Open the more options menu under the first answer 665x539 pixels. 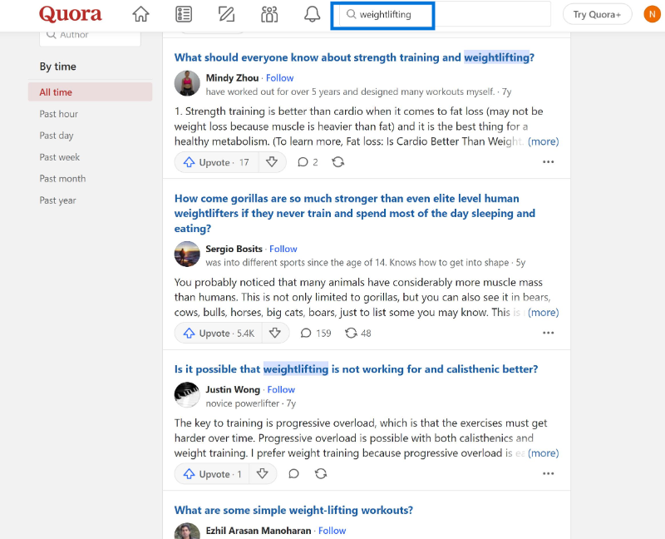pos(548,161)
